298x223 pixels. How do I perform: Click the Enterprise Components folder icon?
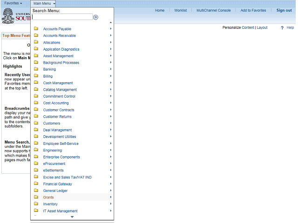tap(36, 157)
